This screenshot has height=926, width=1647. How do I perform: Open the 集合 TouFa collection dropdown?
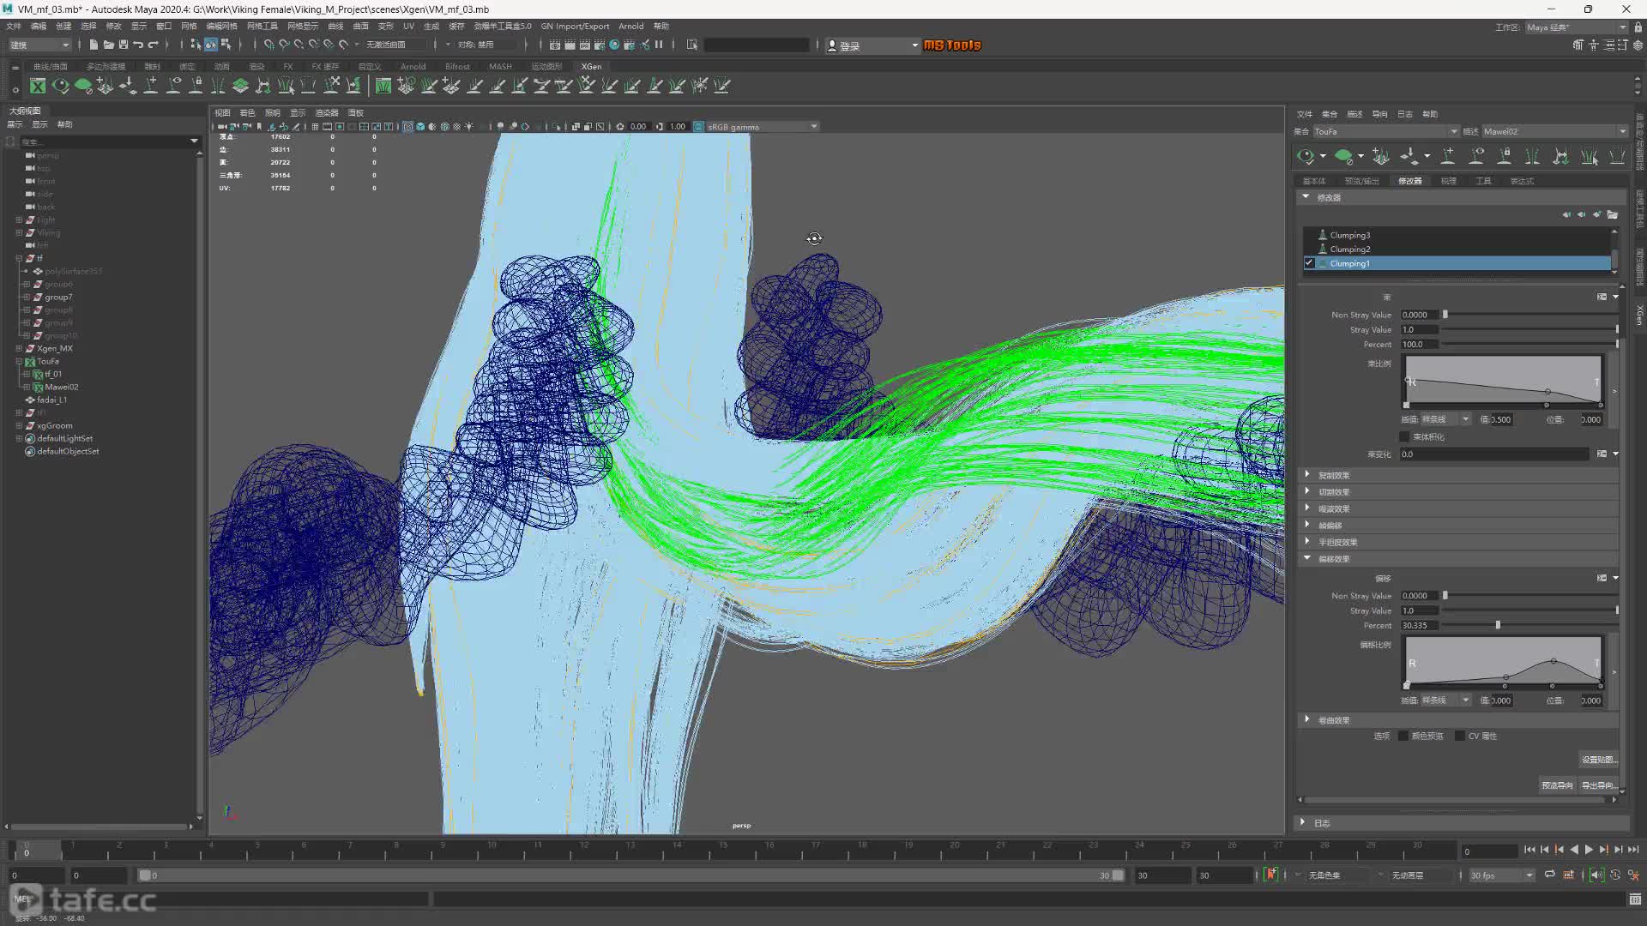(x=1386, y=131)
